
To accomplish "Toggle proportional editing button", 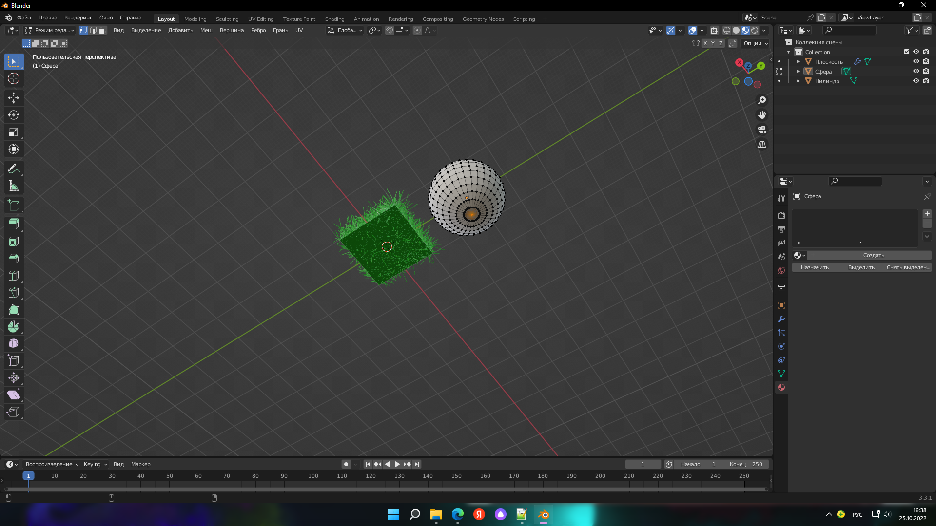I will [x=417, y=30].
